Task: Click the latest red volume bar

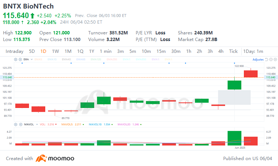Action: coord(251,141)
